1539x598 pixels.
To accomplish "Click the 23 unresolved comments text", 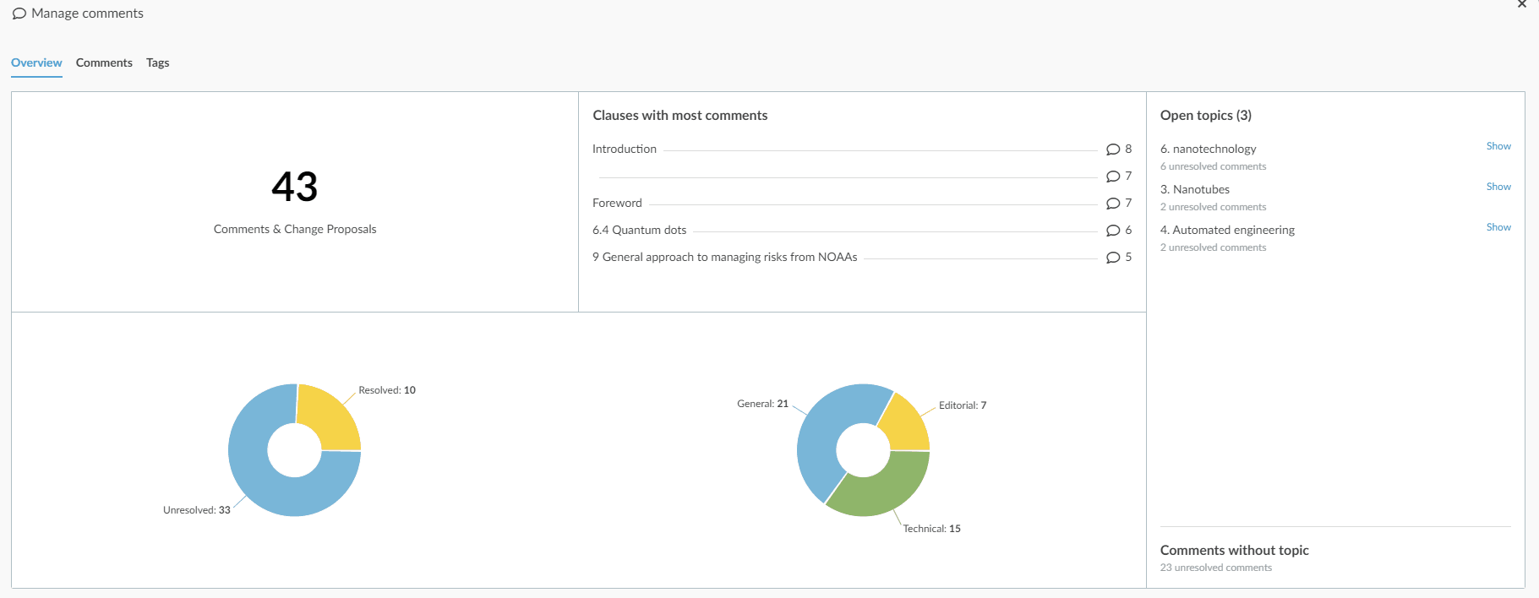I will point(1216,568).
